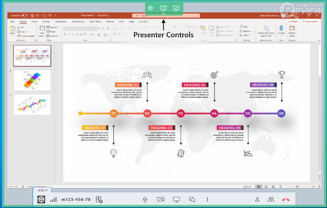Viewport: 327px width, 208px height.
Task: Activate the Format Painter
Action: (26, 36)
